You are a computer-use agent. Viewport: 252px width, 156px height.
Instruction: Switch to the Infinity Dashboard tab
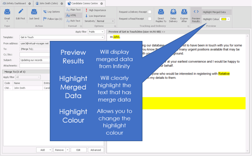pyautogui.click(x=16, y=3)
